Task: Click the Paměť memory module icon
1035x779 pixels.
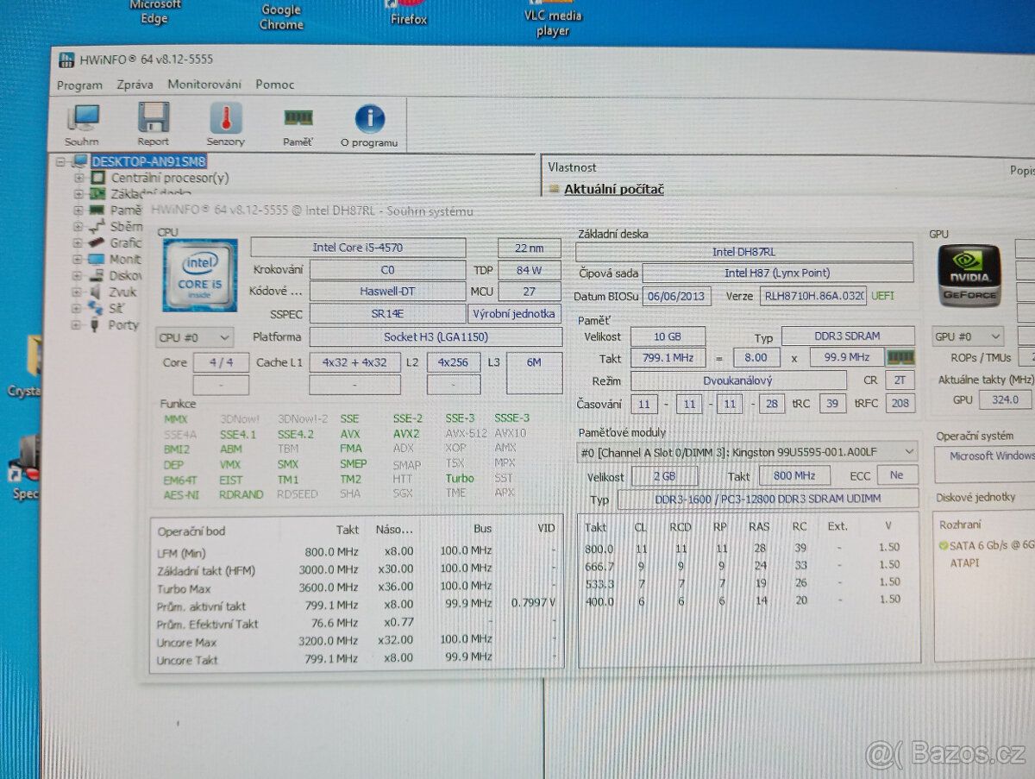Action: (298, 123)
